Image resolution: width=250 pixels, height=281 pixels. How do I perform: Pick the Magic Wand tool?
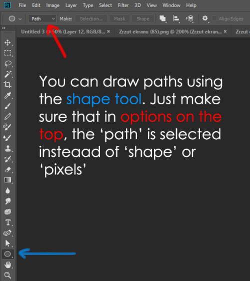coord(7,74)
